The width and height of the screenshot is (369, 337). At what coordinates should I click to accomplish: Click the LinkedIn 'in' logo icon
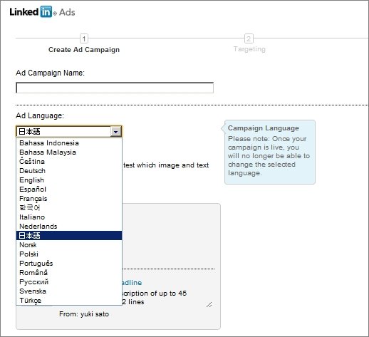[46, 11]
